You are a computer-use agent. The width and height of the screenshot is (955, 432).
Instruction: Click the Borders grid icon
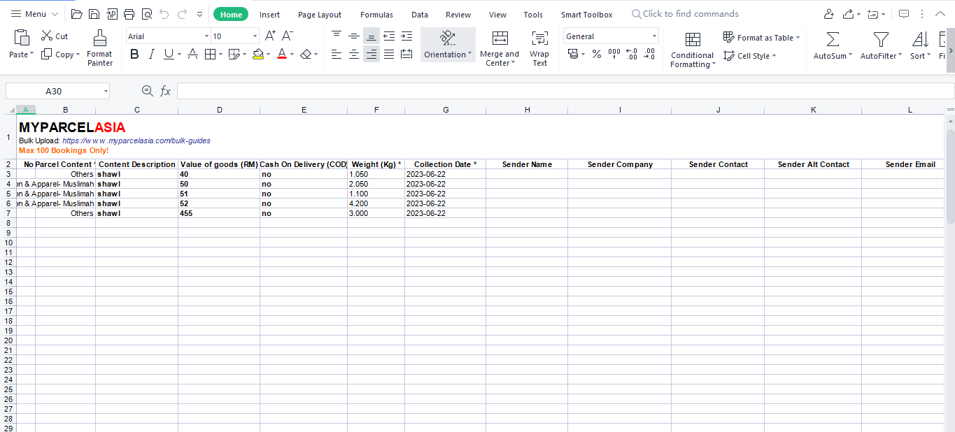[210, 54]
